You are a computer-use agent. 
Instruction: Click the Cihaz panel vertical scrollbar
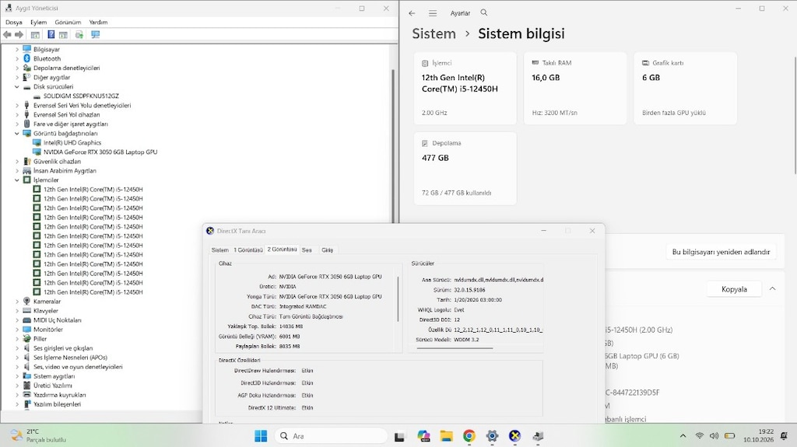click(x=398, y=299)
